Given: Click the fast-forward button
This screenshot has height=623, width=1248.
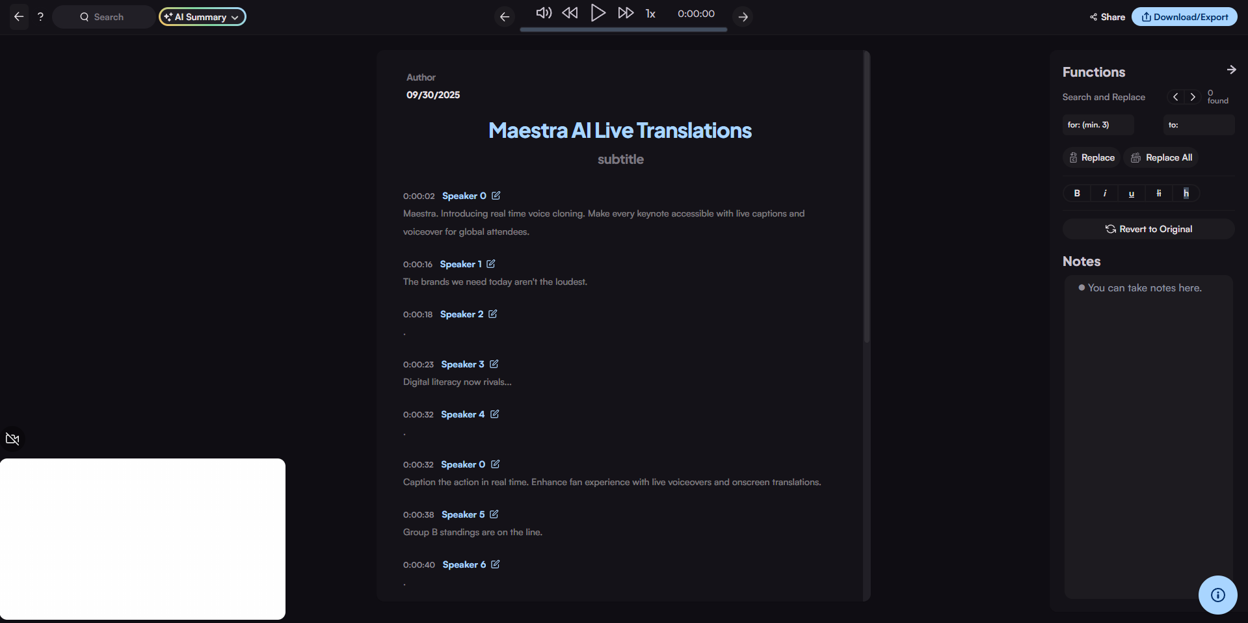Looking at the screenshot, I should click(626, 14).
